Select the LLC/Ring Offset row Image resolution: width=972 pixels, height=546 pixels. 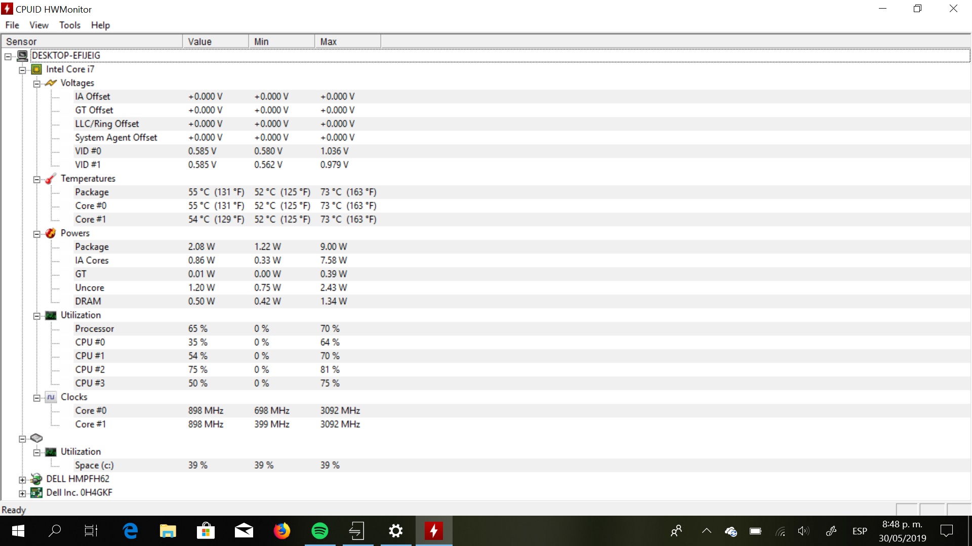[x=522, y=124]
